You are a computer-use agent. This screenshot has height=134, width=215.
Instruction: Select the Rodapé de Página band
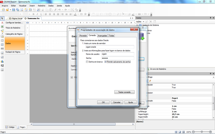[x=15, y=52]
